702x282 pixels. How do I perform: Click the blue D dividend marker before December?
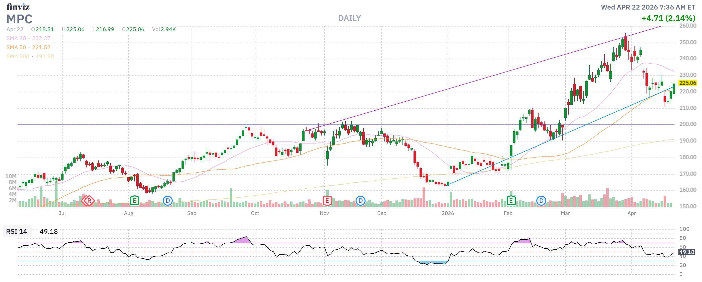pos(360,201)
